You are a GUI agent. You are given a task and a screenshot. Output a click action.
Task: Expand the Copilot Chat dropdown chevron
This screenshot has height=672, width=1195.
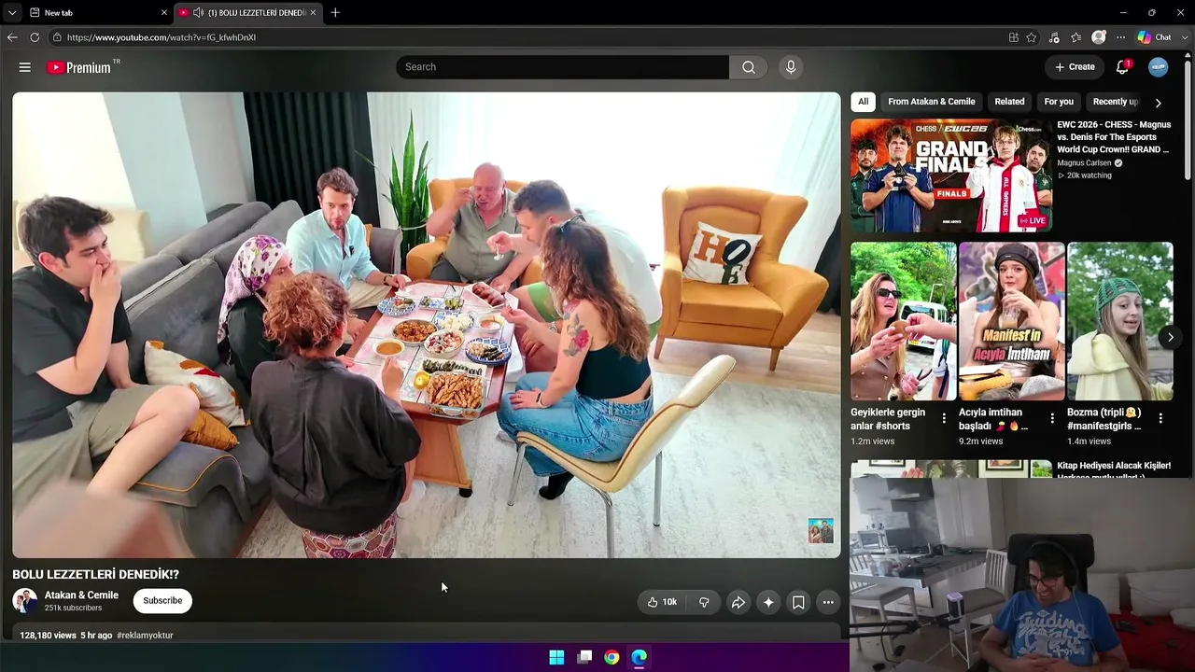[x=1183, y=37]
